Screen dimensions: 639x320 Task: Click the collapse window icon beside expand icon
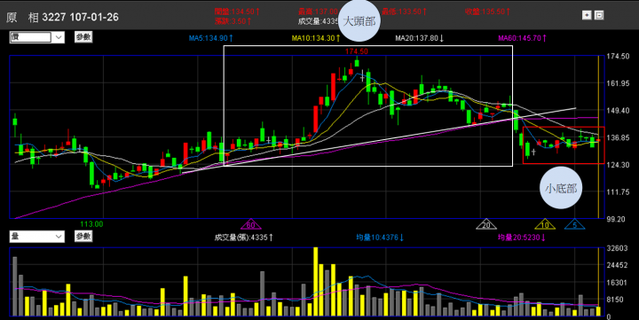pos(599,15)
